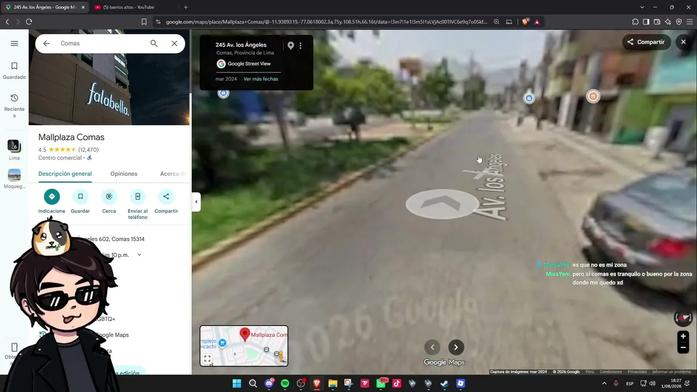Clear the Comas search box
697x392 pixels.
174,44
